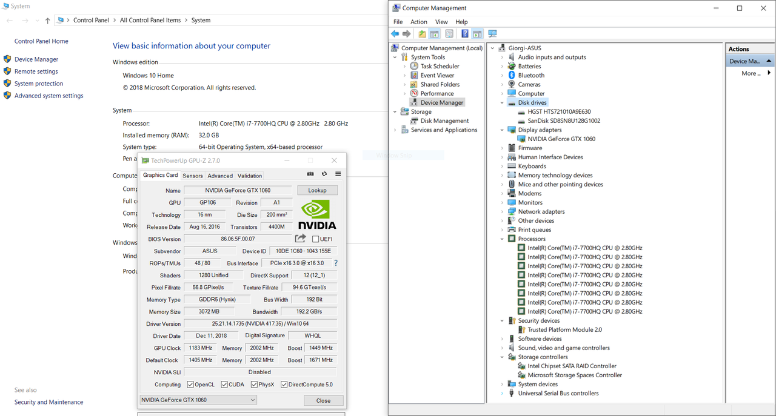This screenshot has width=776, height=416.
Task: Open Device Manager link in Control Panel sidebar
Action: tap(36, 59)
